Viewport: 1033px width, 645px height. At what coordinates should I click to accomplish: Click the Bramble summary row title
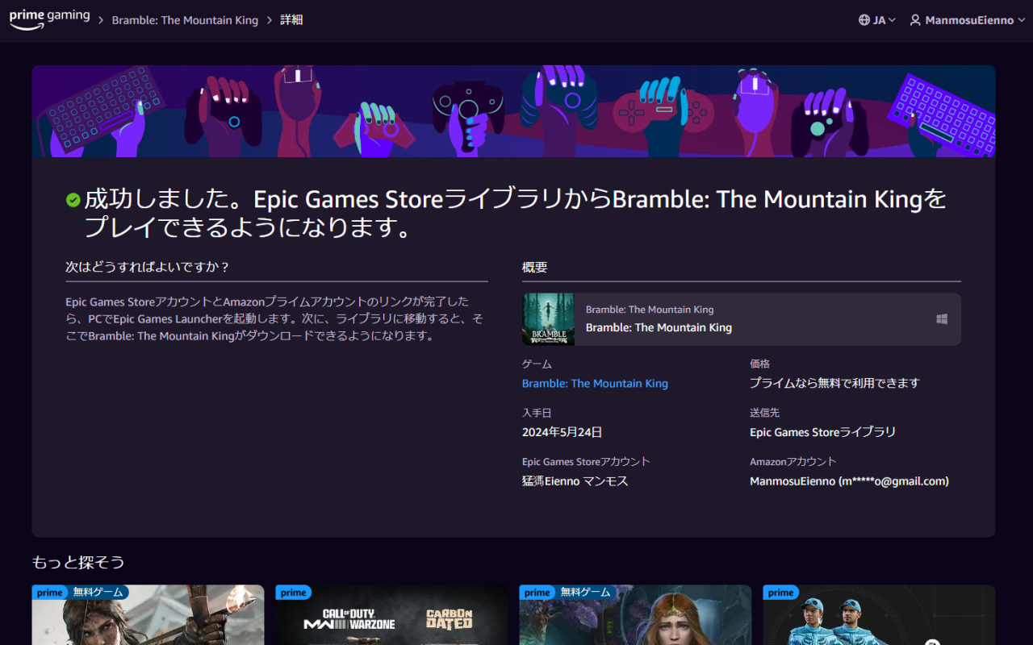[x=659, y=327]
